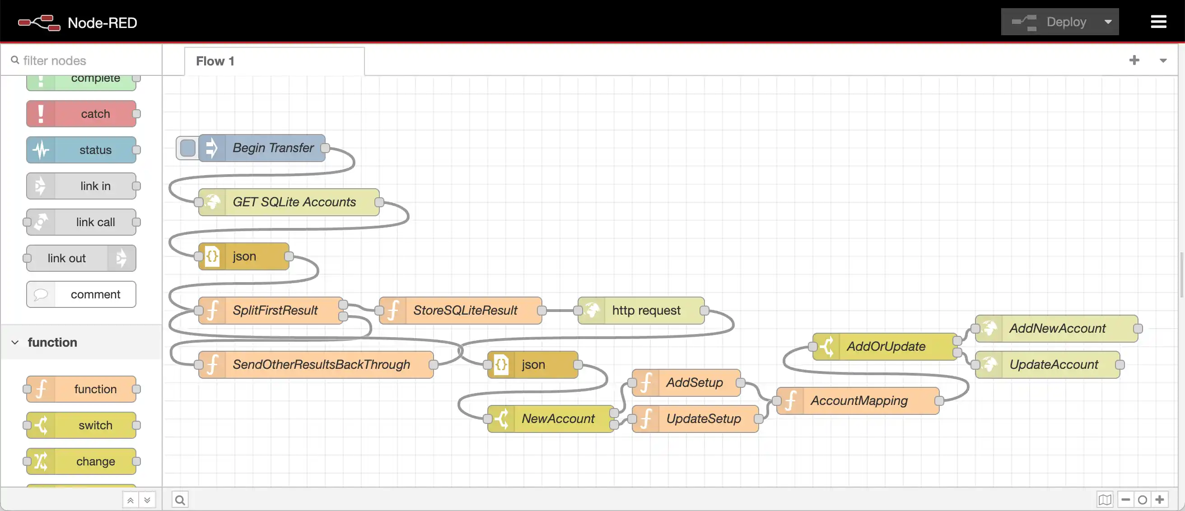Select the link out node
Screen dimensions: 1185x511
coord(79,258)
